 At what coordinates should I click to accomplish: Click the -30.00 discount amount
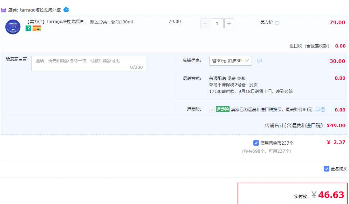click(336, 61)
